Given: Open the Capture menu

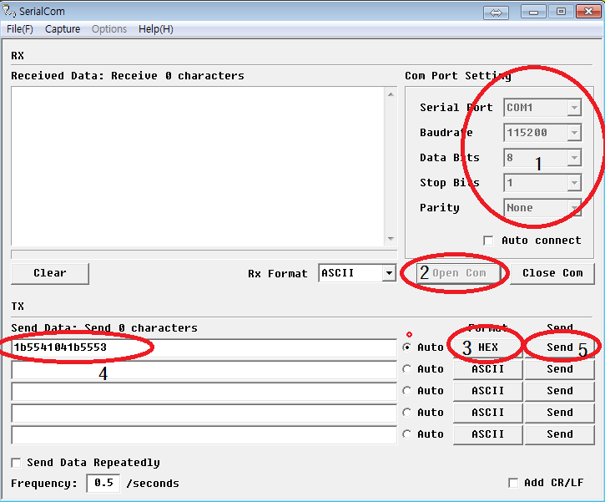Looking at the screenshot, I should coord(63,29).
